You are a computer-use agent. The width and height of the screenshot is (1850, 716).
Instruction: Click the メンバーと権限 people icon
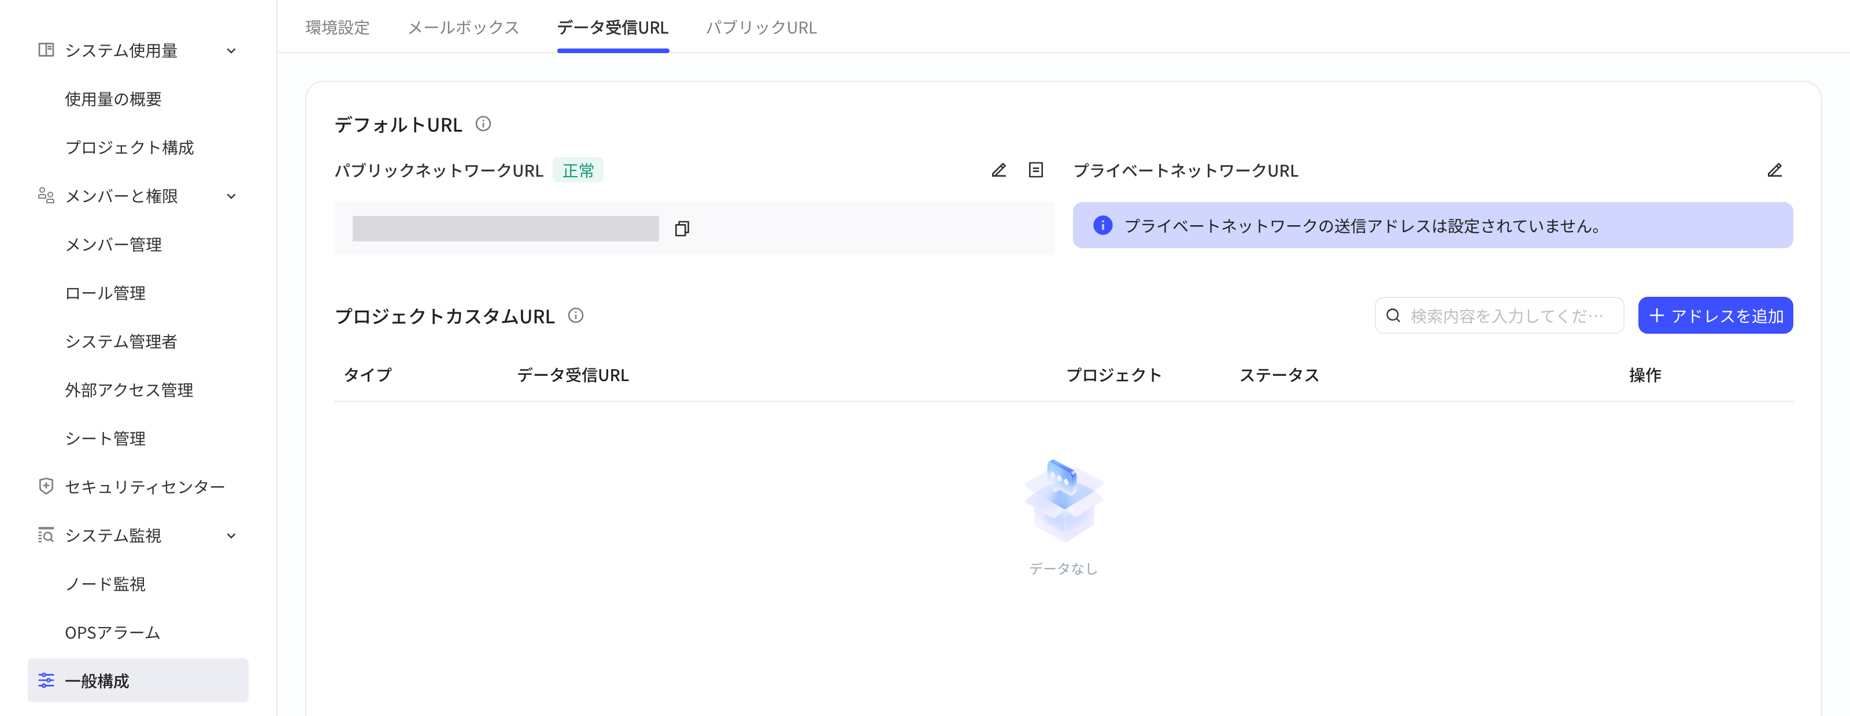(x=46, y=196)
